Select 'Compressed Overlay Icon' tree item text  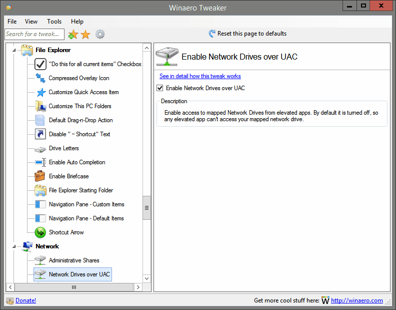79,78
